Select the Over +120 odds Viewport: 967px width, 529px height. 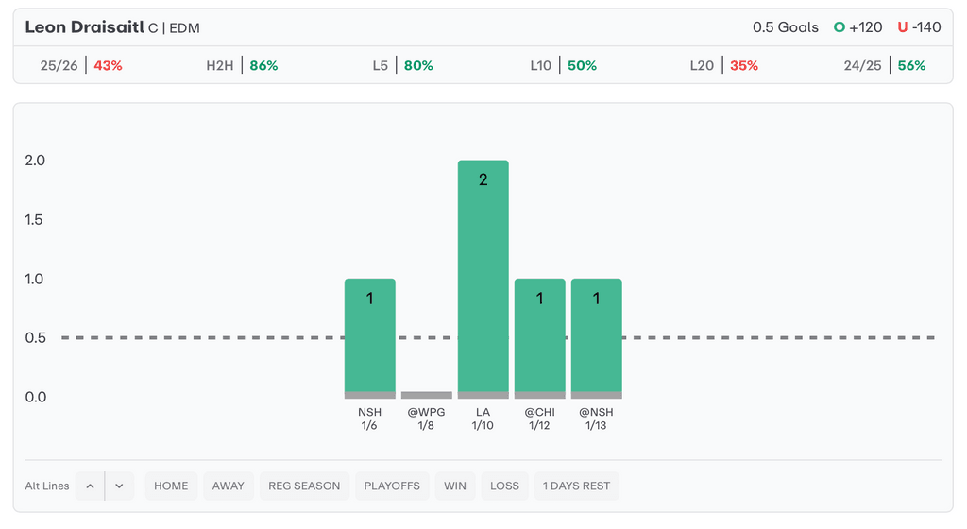point(857,27)
